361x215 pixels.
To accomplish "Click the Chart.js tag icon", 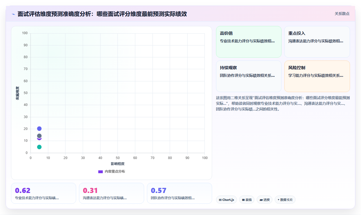I will (x=220, y=200).
